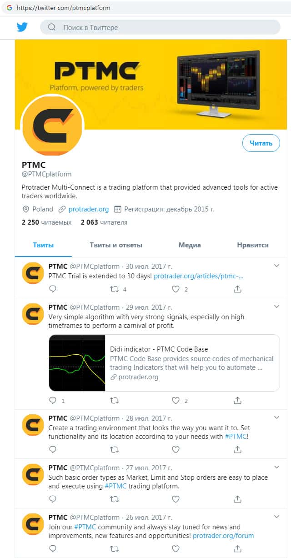Screen dimensions: 291x558
Task: Share the Didi indicator tweet
Action: (x=237, y=401)
